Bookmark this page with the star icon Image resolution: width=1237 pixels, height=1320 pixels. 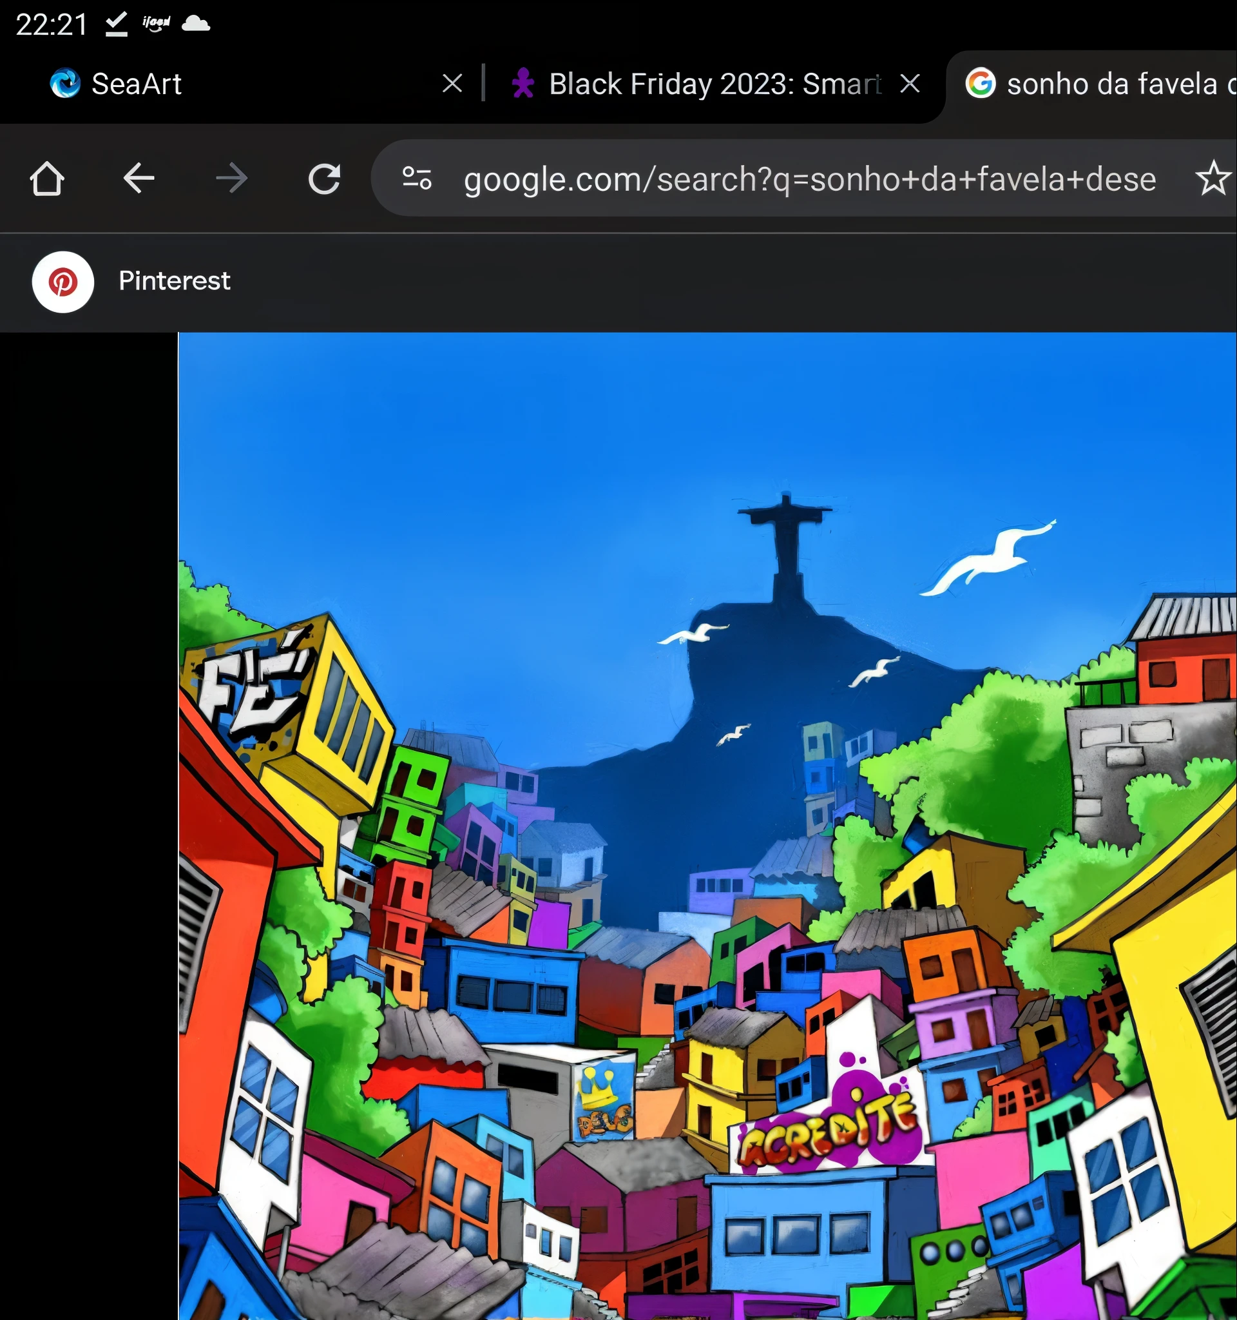[x=1213, y=179]
